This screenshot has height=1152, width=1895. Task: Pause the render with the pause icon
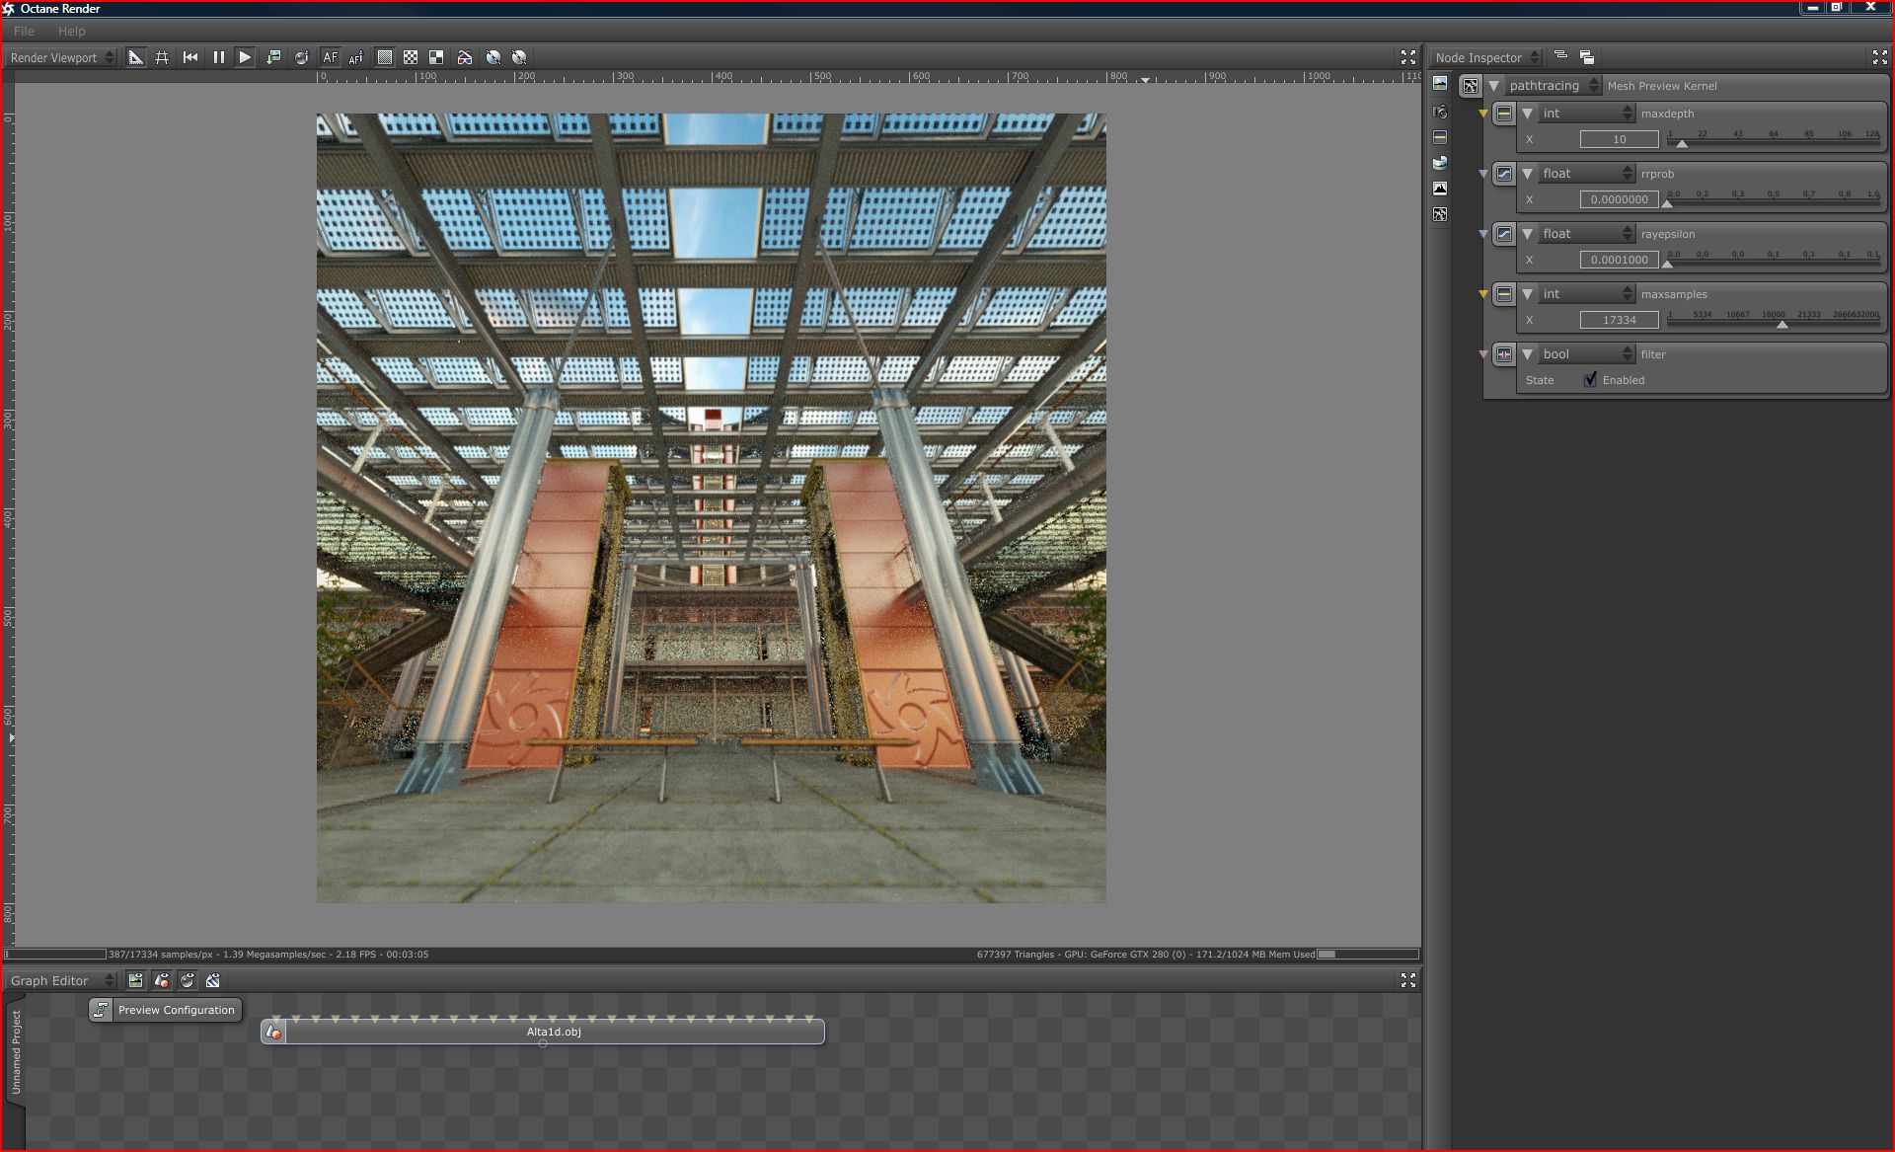tap(218, 57)
